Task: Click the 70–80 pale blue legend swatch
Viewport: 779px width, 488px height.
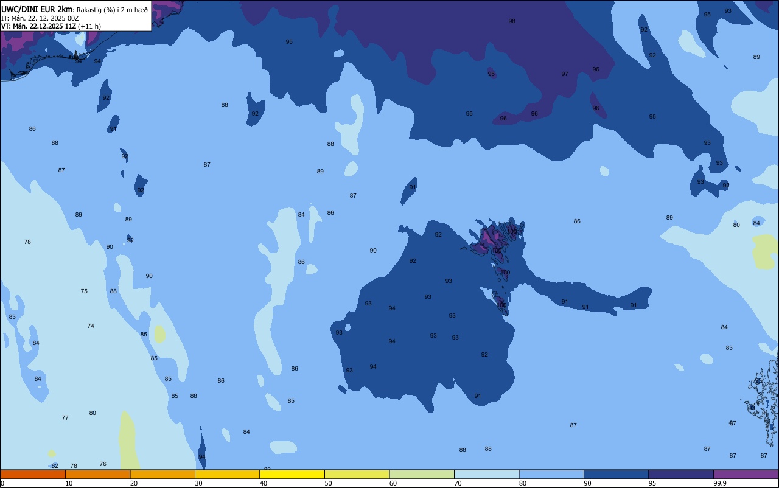Action: click(x=487, y=474)
